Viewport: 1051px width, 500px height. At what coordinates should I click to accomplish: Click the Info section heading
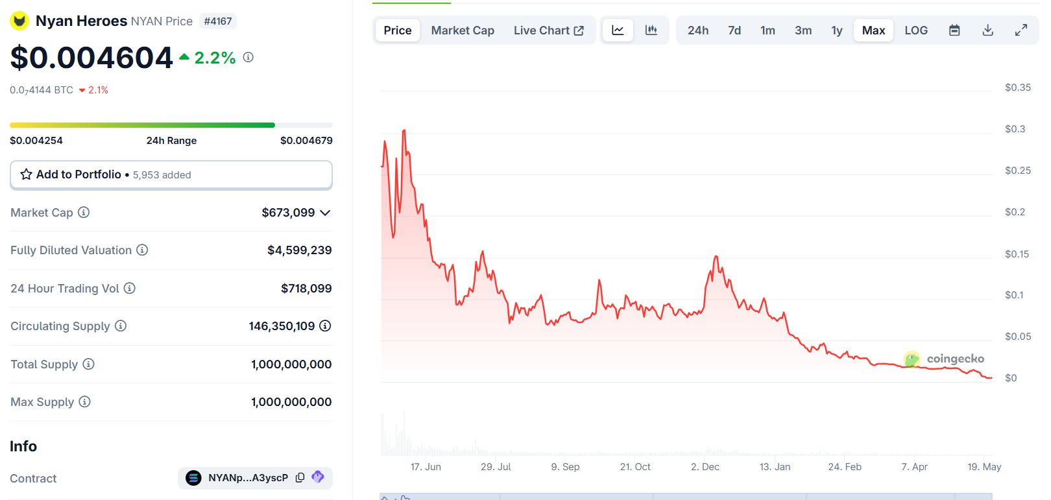(23, 446)
